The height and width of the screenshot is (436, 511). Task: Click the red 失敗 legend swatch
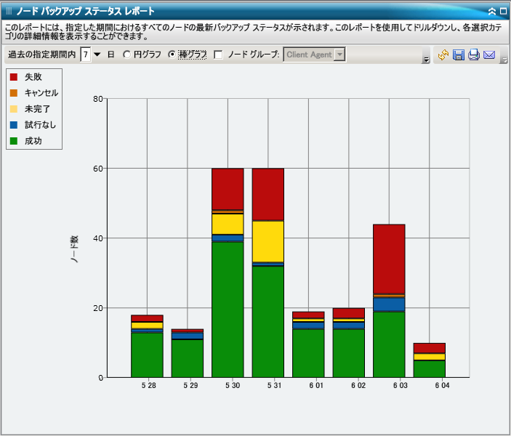pos(14,77)
